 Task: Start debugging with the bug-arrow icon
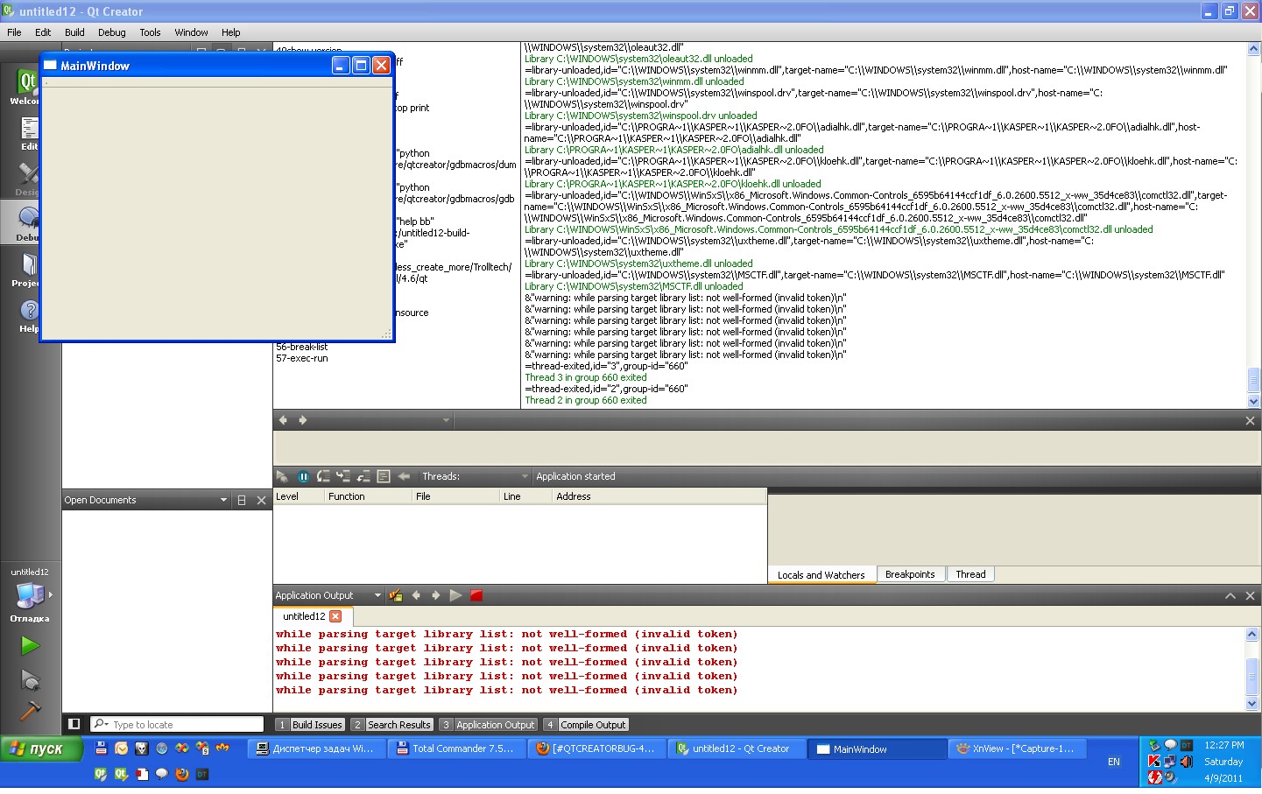pos(30,679)
